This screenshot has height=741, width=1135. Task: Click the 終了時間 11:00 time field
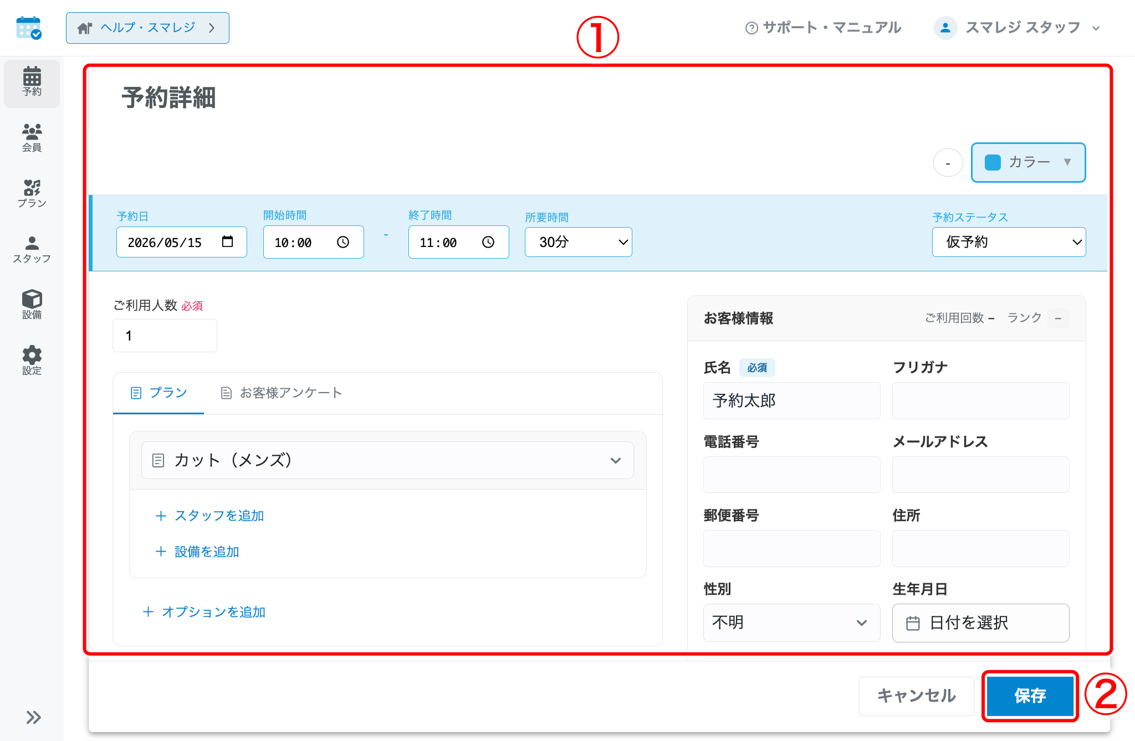click(x=458, y=242)
